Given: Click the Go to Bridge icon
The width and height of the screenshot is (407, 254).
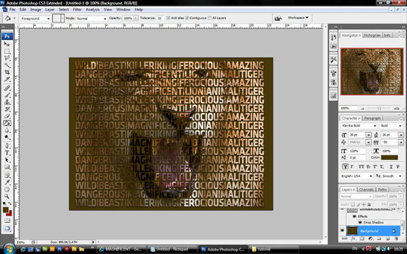Looking at the screenshot, I should (278, 18).
